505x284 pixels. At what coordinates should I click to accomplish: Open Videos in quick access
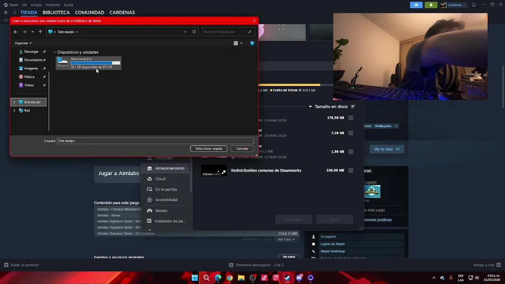pyautogui.click(x=29, y=85)
